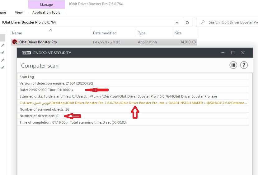Sort files by the Size column header

(178, 33)
